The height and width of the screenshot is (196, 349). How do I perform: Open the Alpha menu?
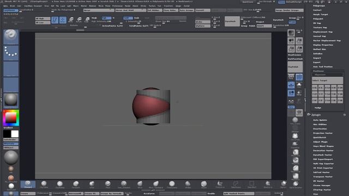5,6
